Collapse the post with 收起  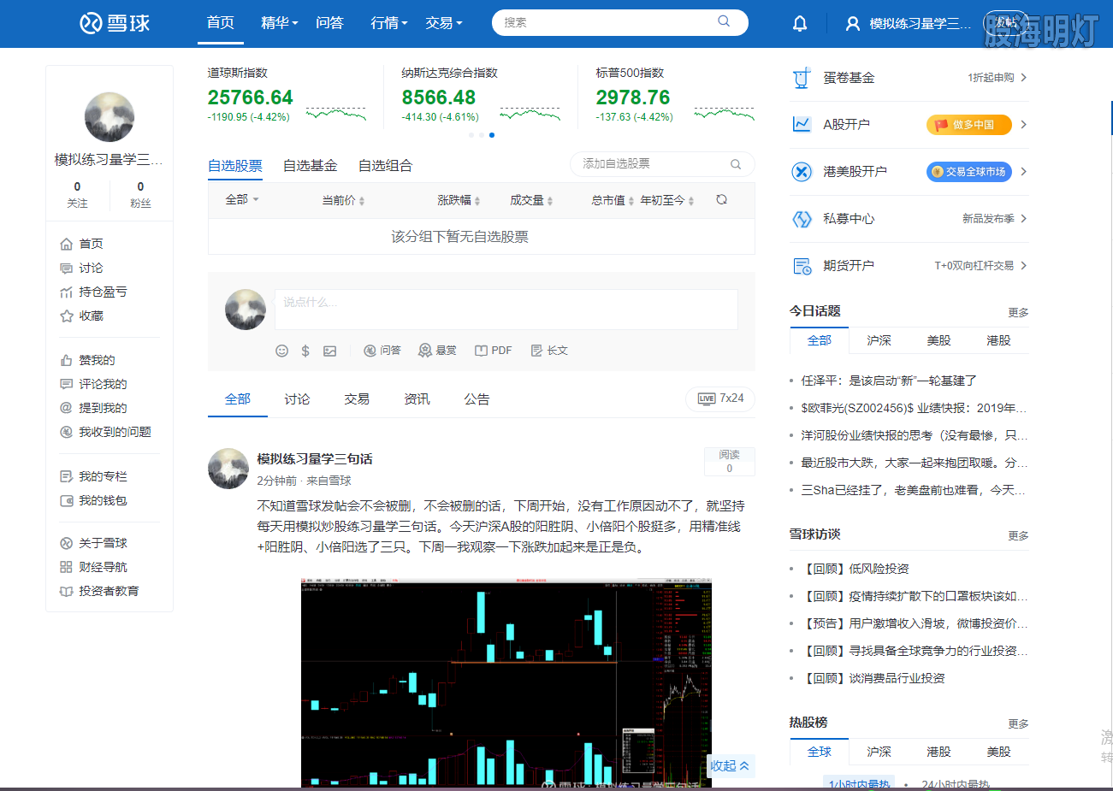click(x=730, y=765)
